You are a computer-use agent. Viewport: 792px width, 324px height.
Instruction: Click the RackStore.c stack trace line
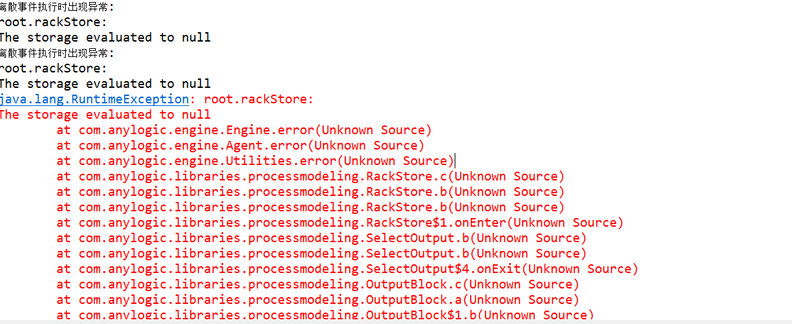[x=310, y=176]
